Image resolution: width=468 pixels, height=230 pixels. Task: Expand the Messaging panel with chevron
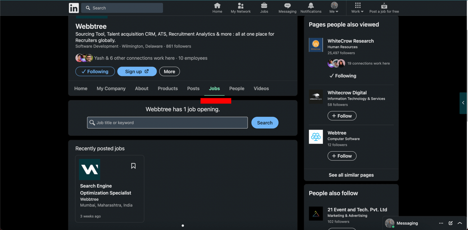coord(460,223)
